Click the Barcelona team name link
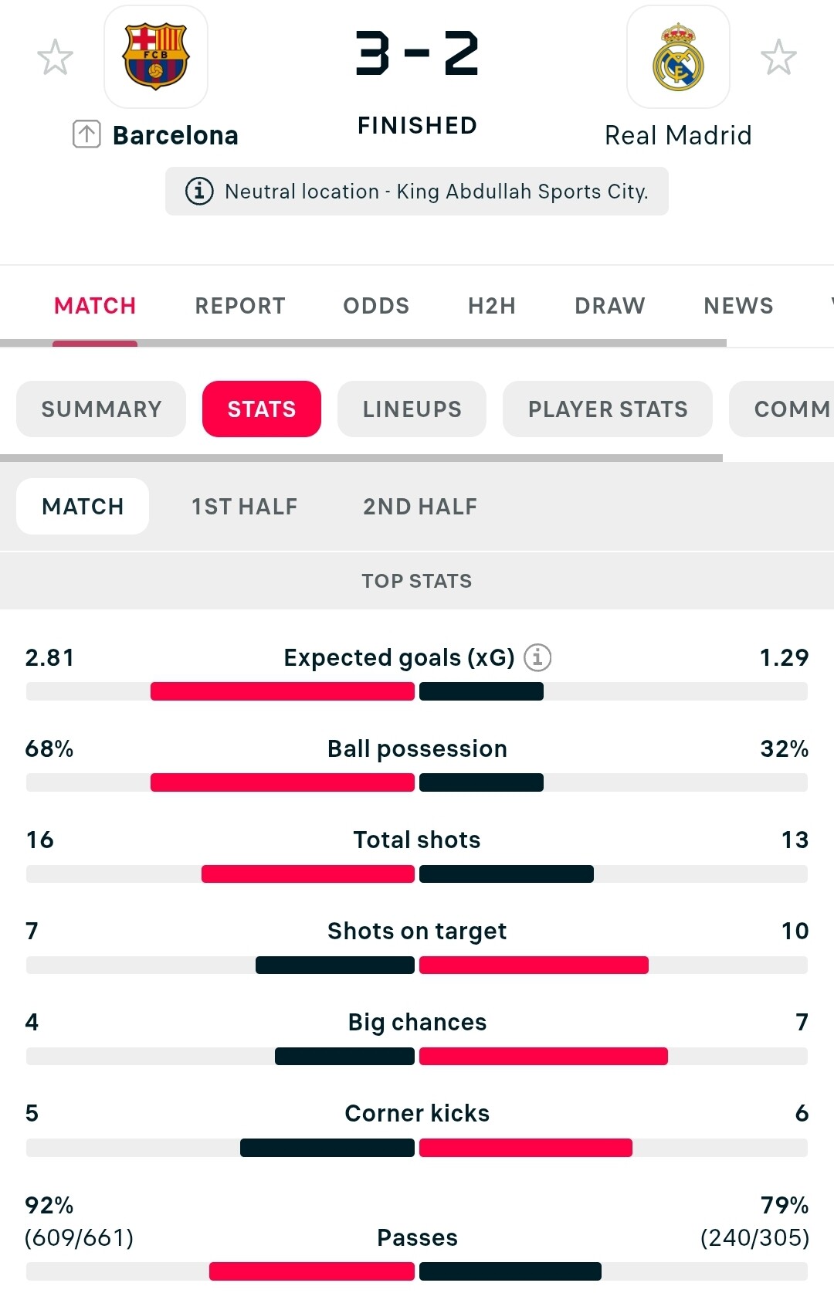 tap(175, 135)
